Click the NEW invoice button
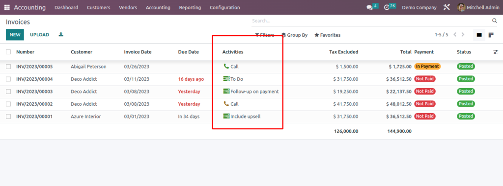503x186 pixels. pos(15,35)
